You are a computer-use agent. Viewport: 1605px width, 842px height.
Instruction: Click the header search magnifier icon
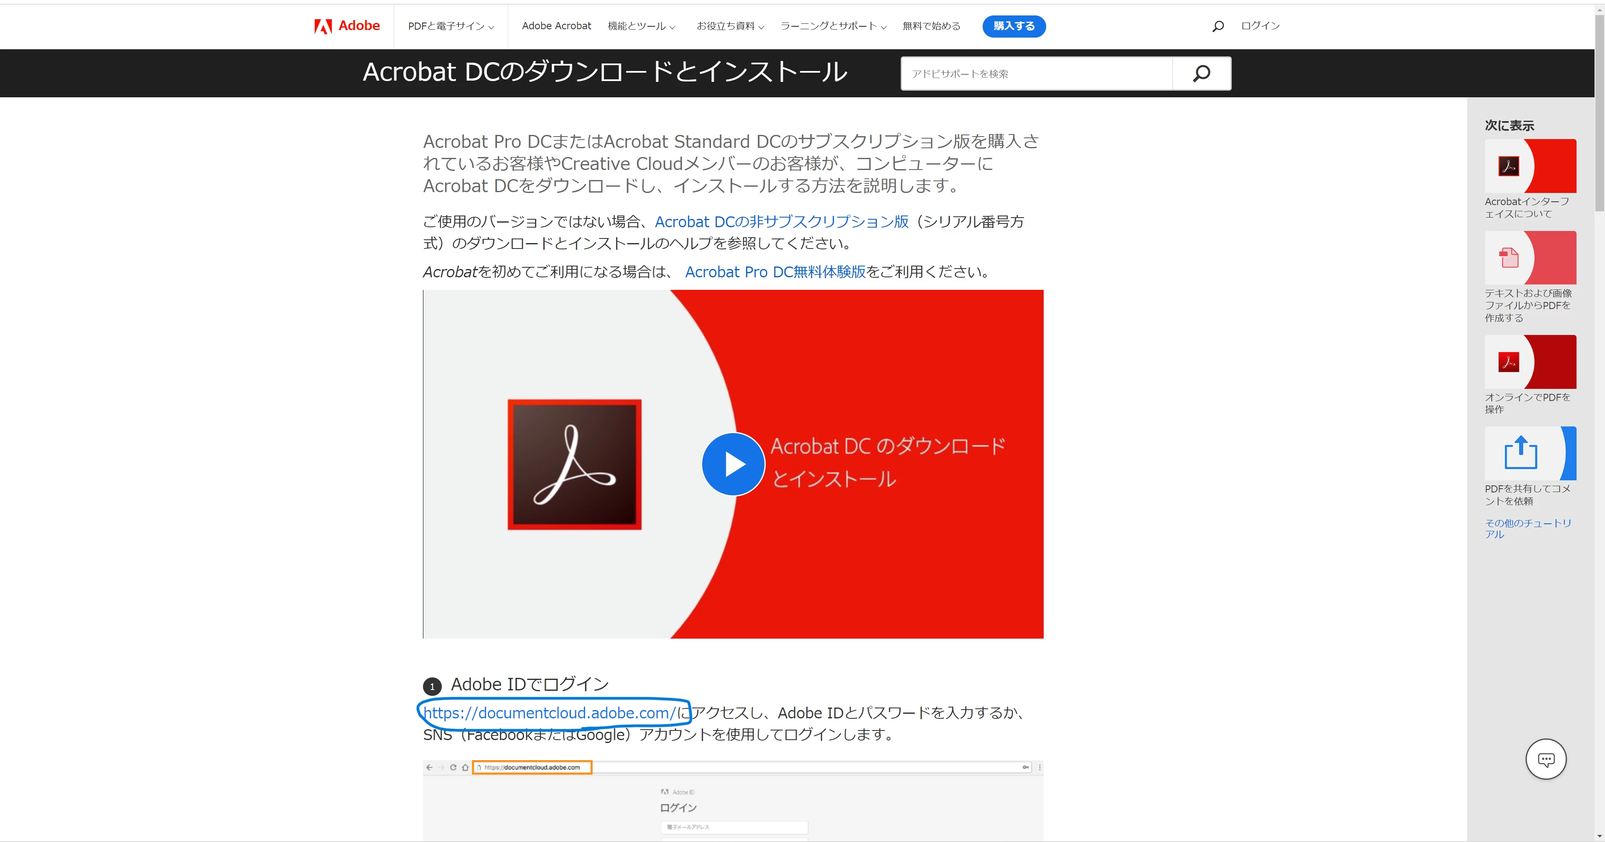[x=1218, y=26]
